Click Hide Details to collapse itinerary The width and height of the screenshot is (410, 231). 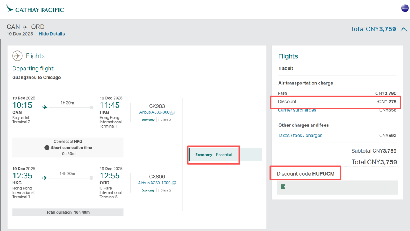coord(52,34)
